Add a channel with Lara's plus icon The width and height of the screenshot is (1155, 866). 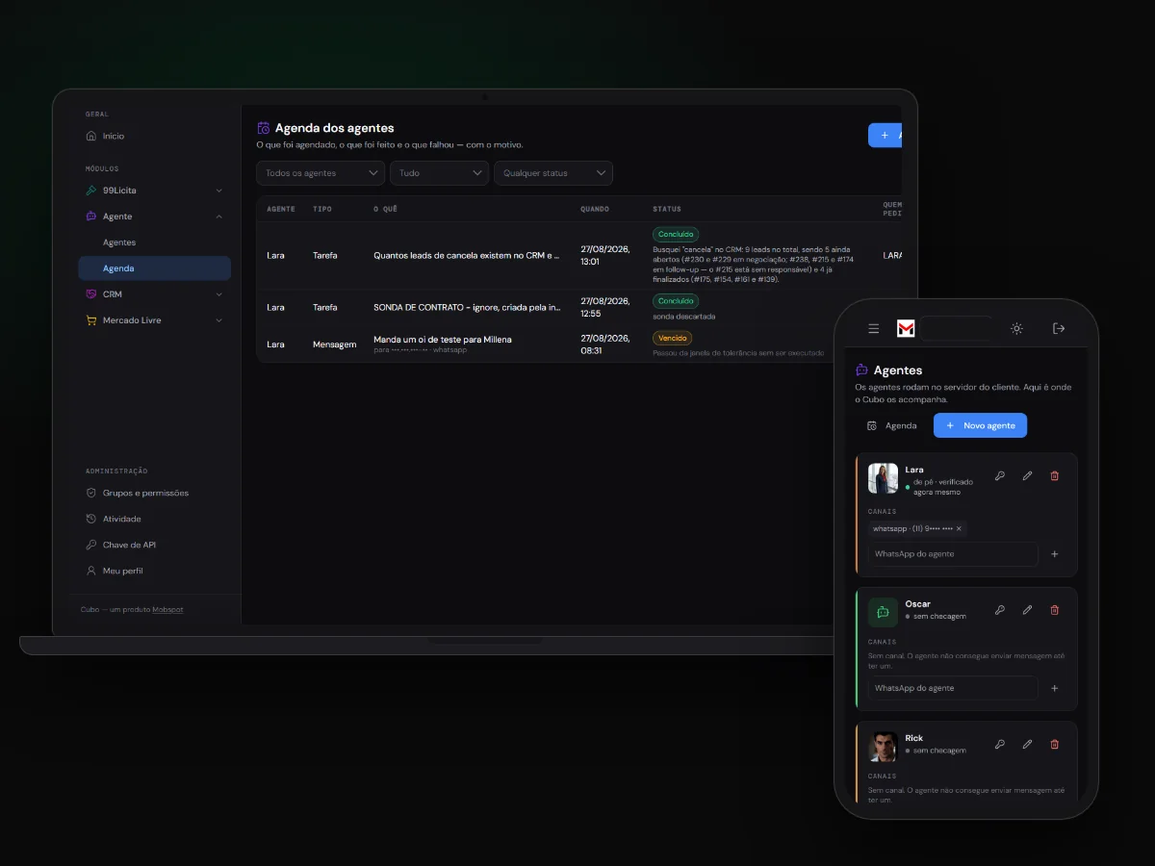[x=1055, y=554]
